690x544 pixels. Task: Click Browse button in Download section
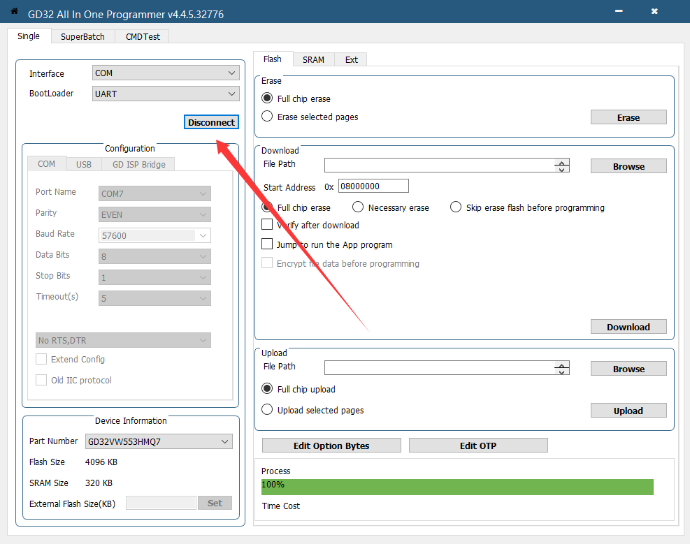(x=628, y=166)
